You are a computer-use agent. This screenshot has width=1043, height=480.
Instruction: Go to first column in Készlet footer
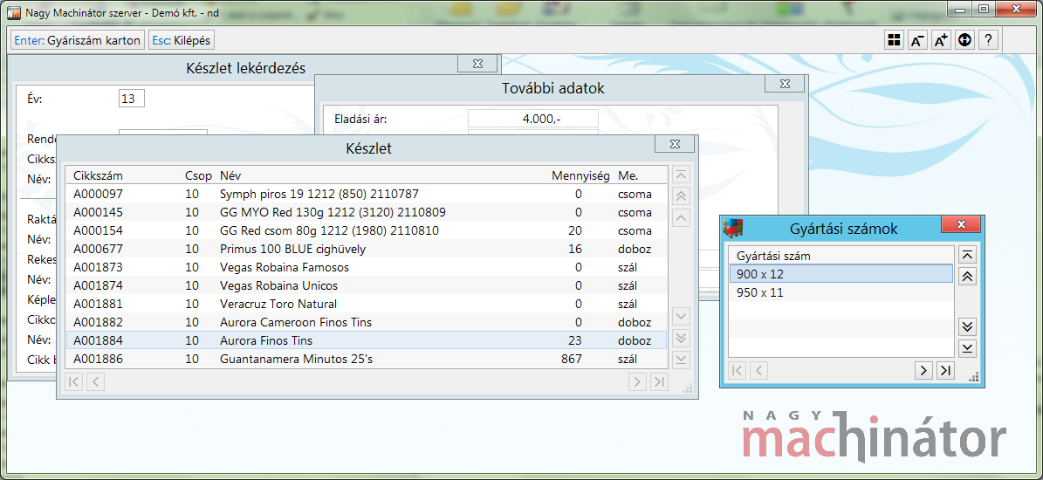(x=74, y=381)
